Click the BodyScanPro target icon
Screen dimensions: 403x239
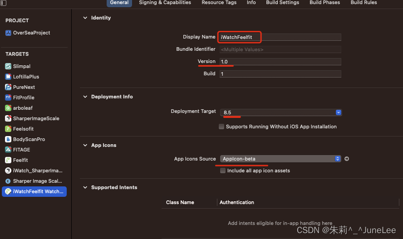click(8, 139)
